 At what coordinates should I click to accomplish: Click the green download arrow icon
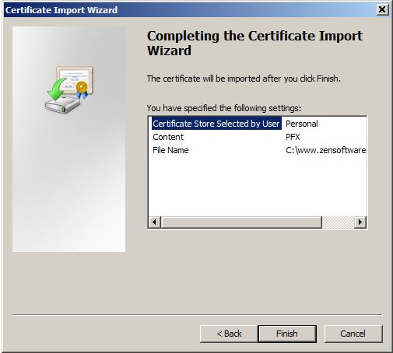(x=57, y=89)
